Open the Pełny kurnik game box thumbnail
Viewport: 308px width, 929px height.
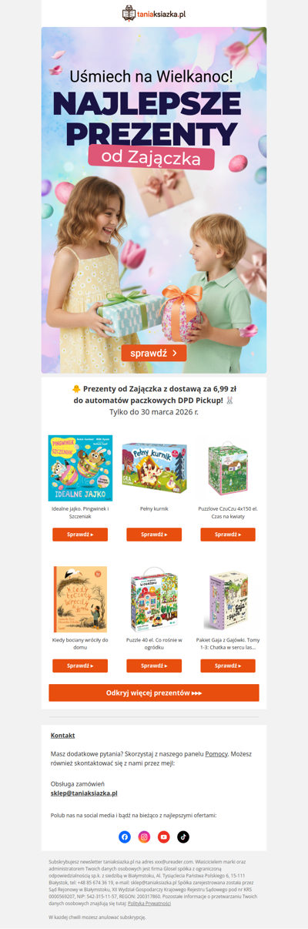point(154,468)
